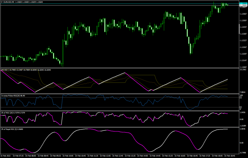Viewport: 248px width, 158px height.
Task: Click the 1.13147 price axis label
Action: tap(244, 61)
